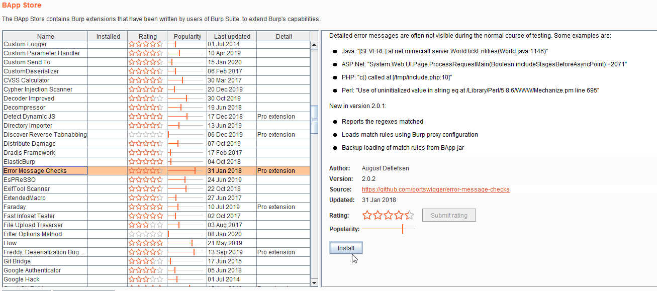Click the star rating of Decoder Improved
657x291 pixels.
(146, 99)
